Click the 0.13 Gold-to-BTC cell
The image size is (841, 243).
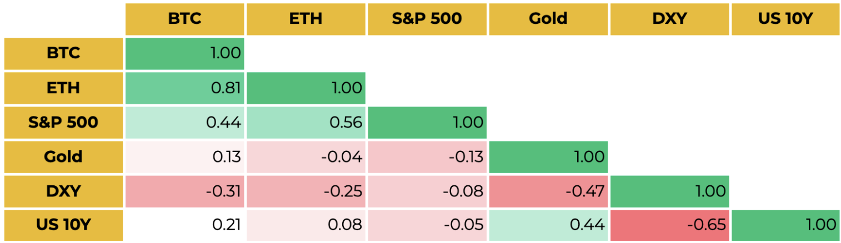(184, 156)
